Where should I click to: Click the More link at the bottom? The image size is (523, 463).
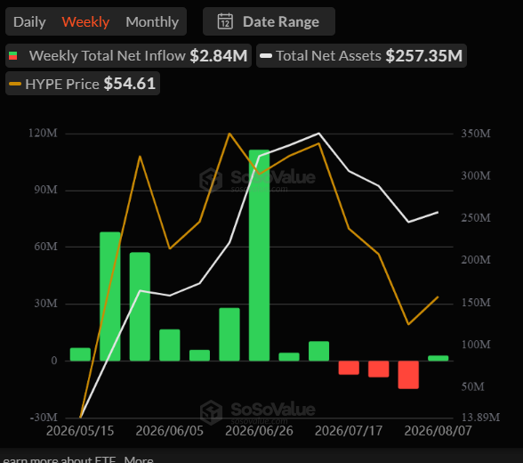coord(139,459)
